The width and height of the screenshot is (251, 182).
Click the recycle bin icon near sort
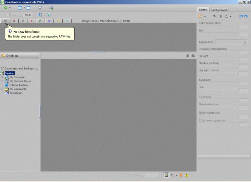pyautogui.click(x=49, y=15)
